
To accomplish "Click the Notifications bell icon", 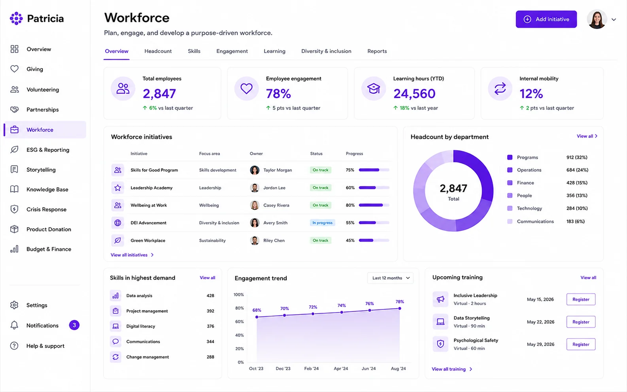I will pyautogui.click(x=14, y=325).
